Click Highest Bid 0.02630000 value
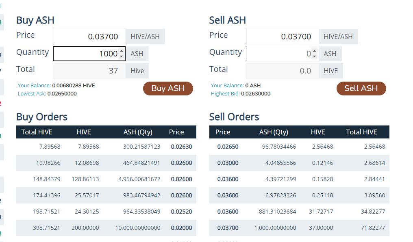Viewport: 413px width, 242px height. [256, 94]
